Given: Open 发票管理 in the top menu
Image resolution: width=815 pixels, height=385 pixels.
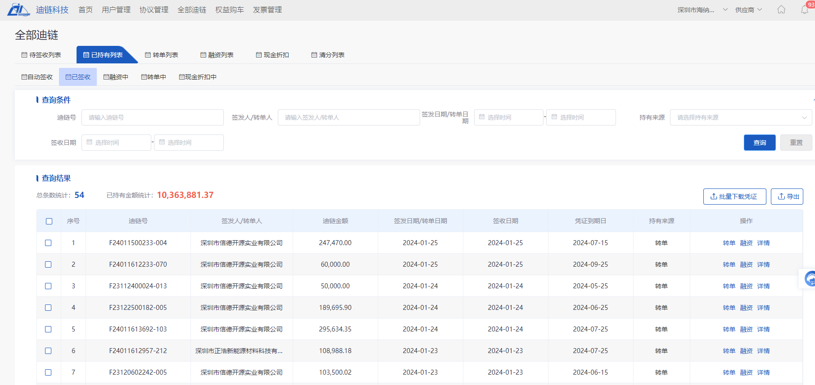Looking at the screenshot, I should pos(267,10).
